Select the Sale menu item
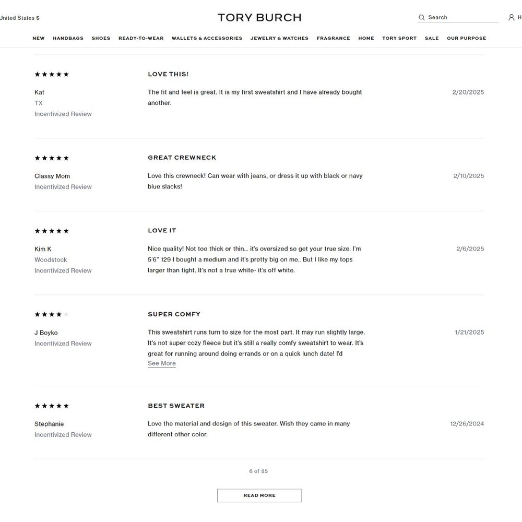This screenshot has height=522, width=522. click(432, 39)
